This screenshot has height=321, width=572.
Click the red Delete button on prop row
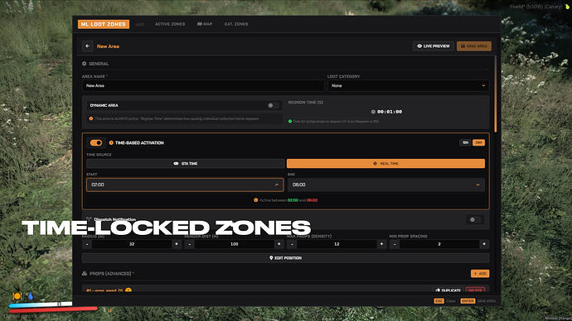tap(475, 290)
